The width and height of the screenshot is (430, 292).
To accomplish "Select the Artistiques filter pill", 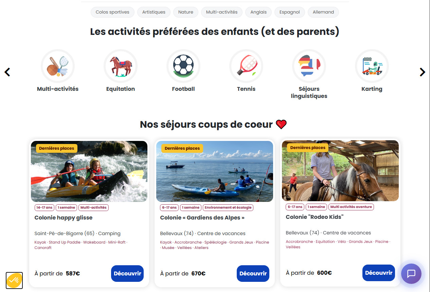I will (154, 12).
